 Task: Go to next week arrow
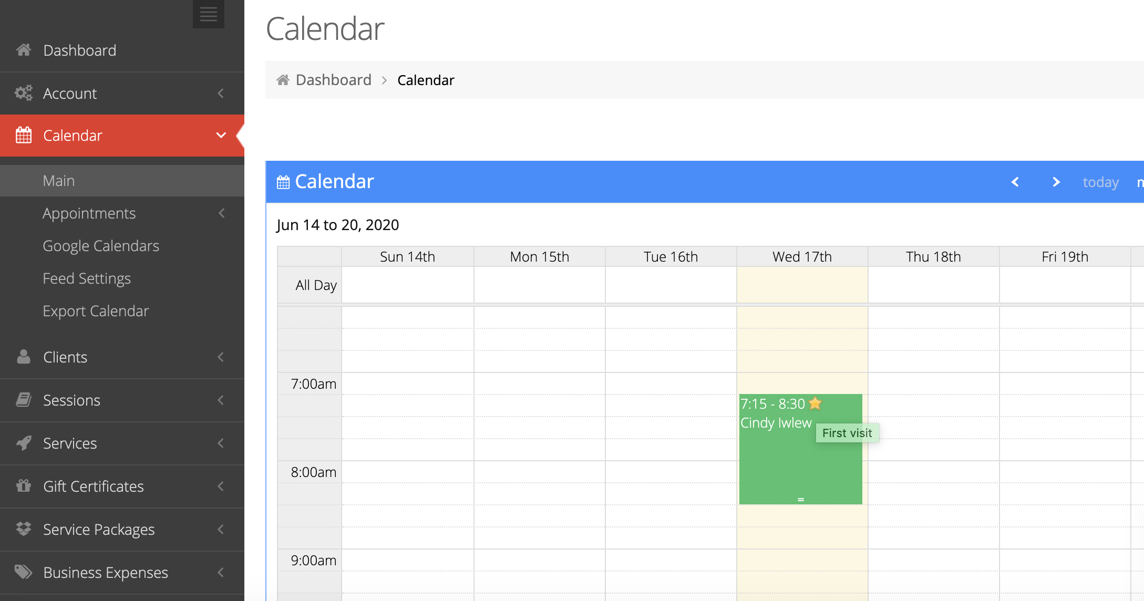click(1056, 182)
